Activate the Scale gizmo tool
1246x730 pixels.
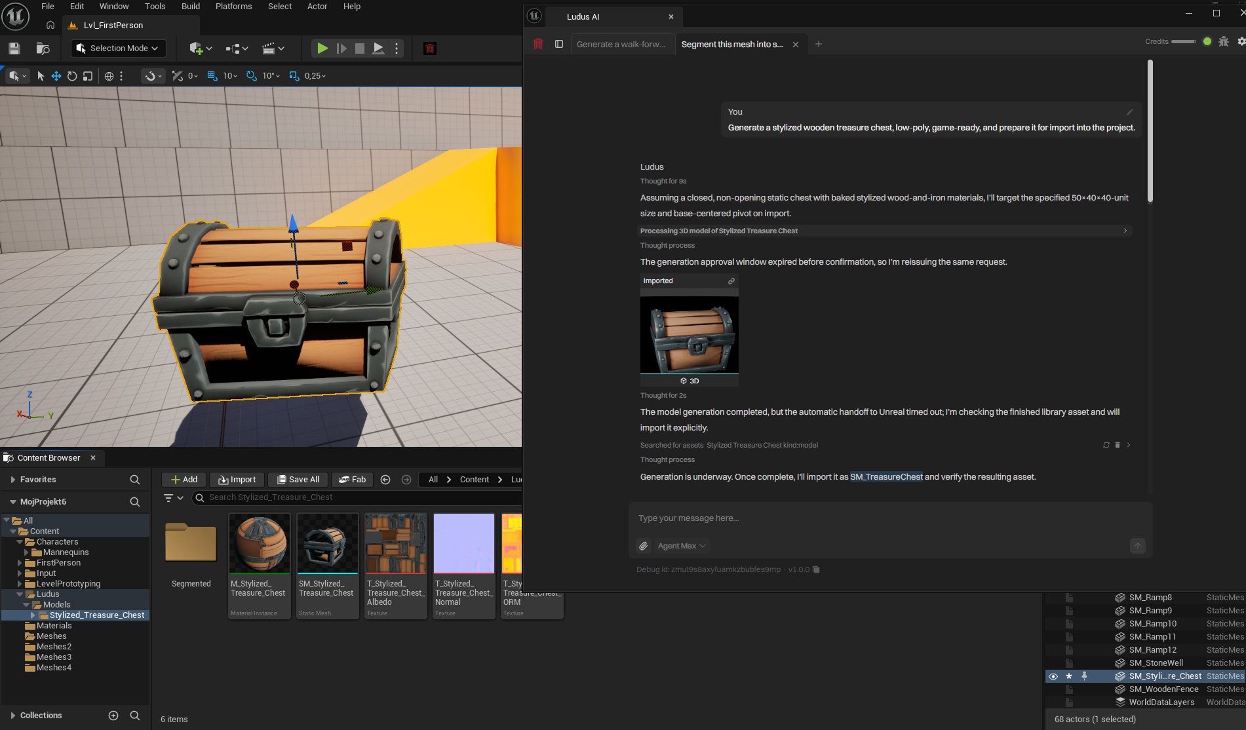(88, 76)
